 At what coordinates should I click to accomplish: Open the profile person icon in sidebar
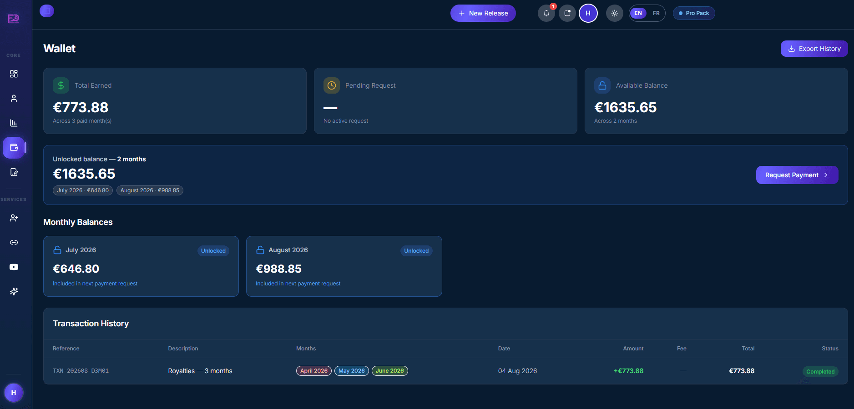click(14, 98)
